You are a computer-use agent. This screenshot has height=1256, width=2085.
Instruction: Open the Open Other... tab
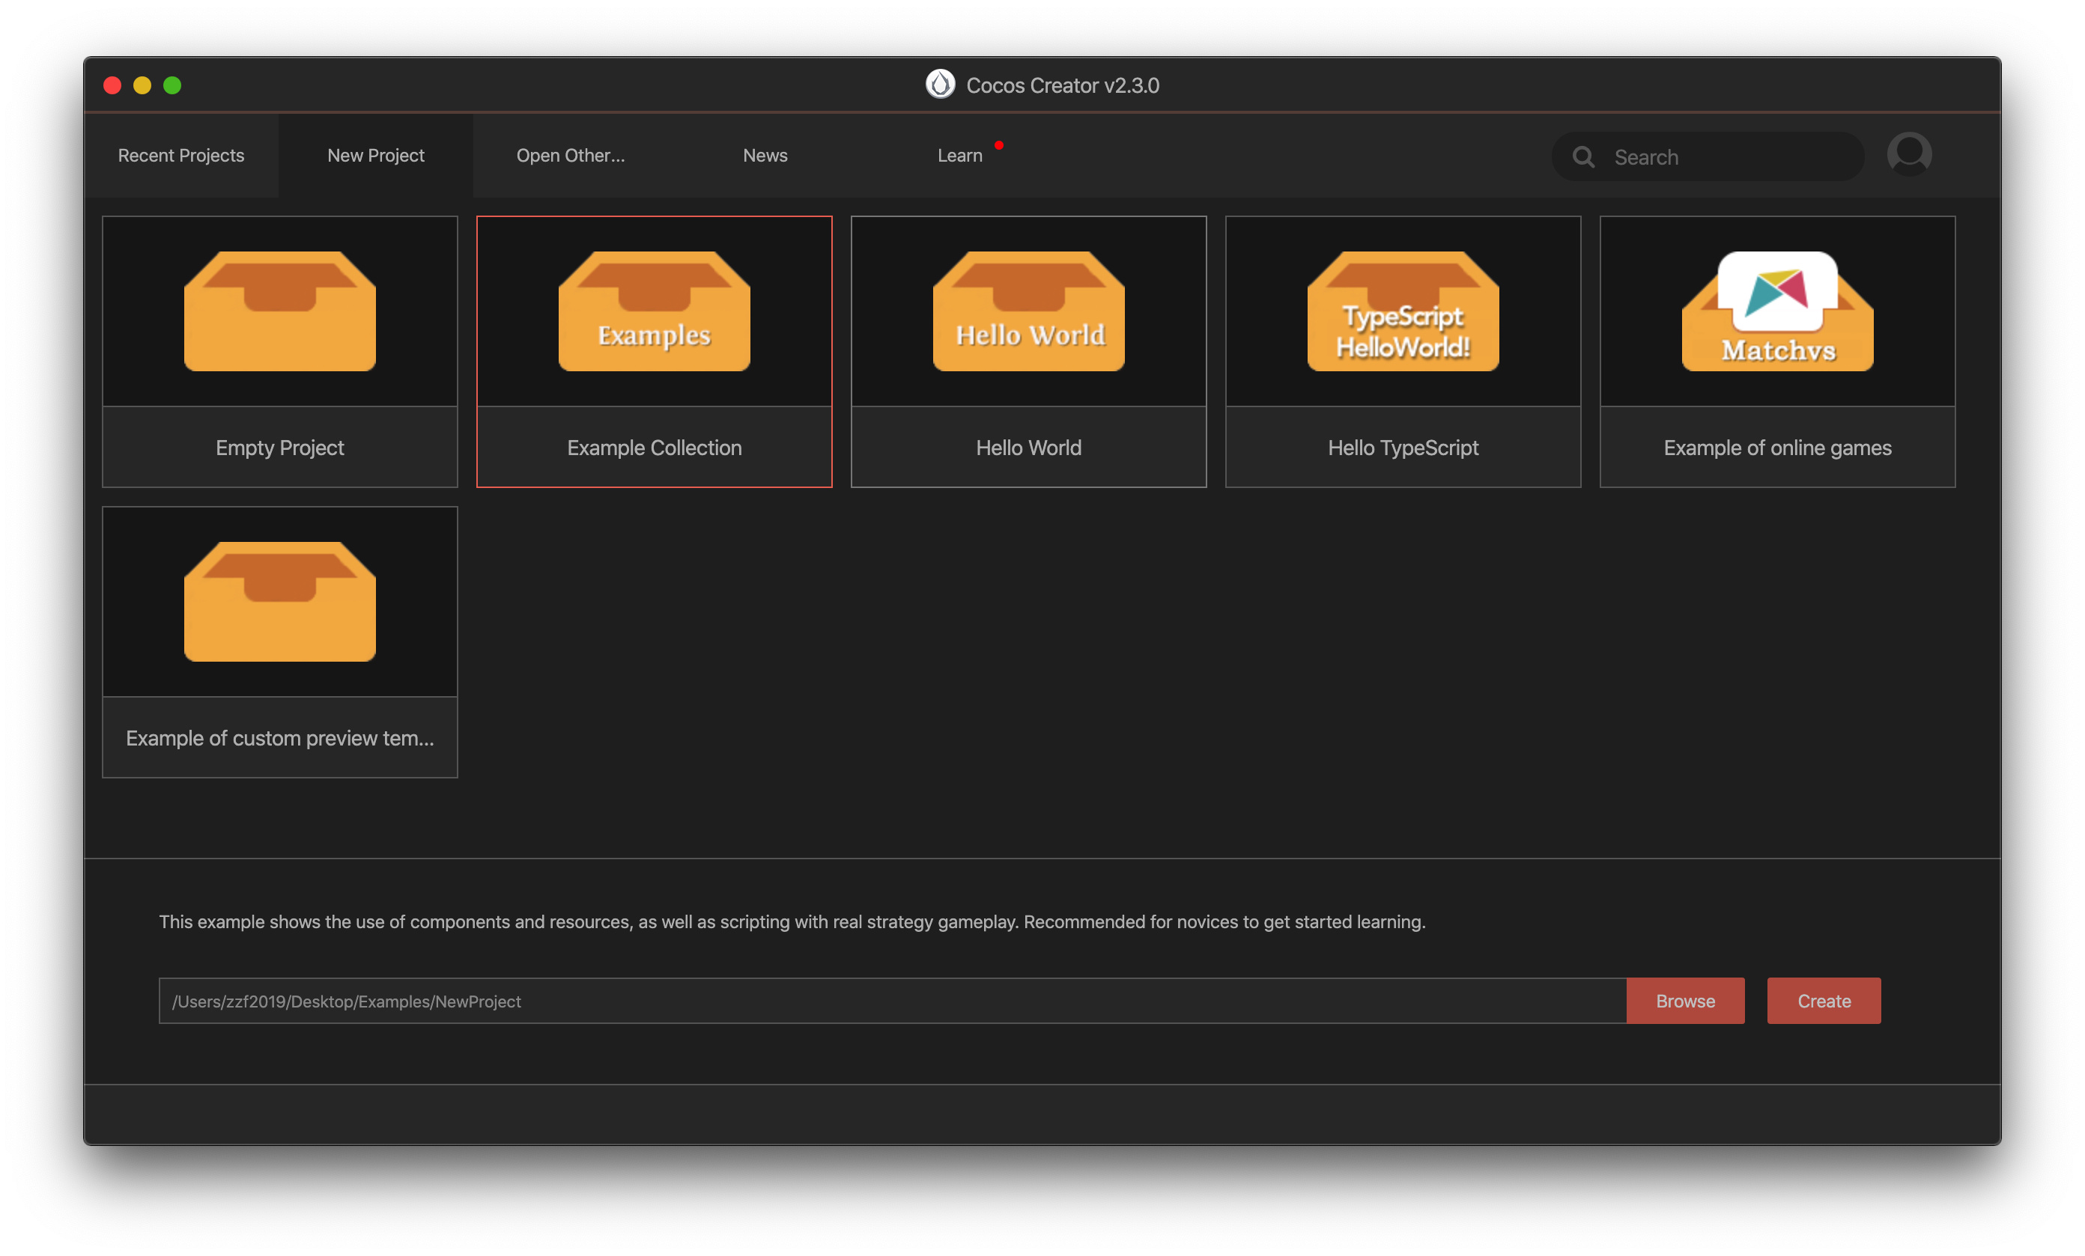click(571, 156)
